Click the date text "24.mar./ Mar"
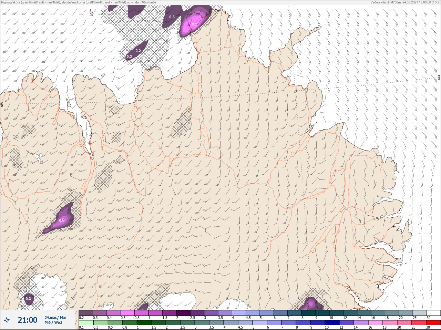The width and height of the screenshot is (441, 330). tap(55, 317)
